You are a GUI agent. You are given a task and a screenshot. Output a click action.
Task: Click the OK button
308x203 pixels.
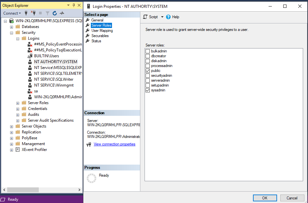265,198
